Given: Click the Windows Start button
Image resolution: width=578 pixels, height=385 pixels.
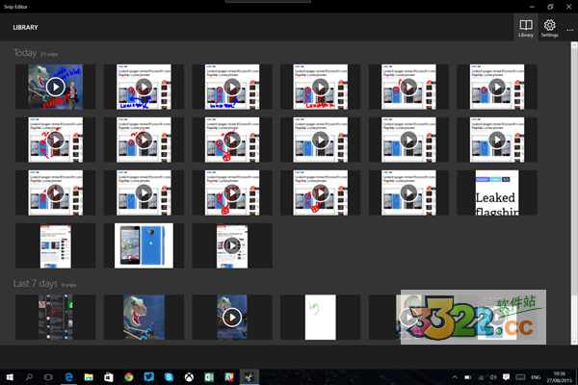Looking at the screenshot, I should 10,377.
